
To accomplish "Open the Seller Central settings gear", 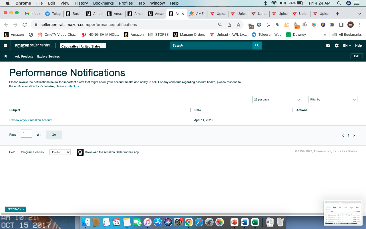I will coord(337,46).
